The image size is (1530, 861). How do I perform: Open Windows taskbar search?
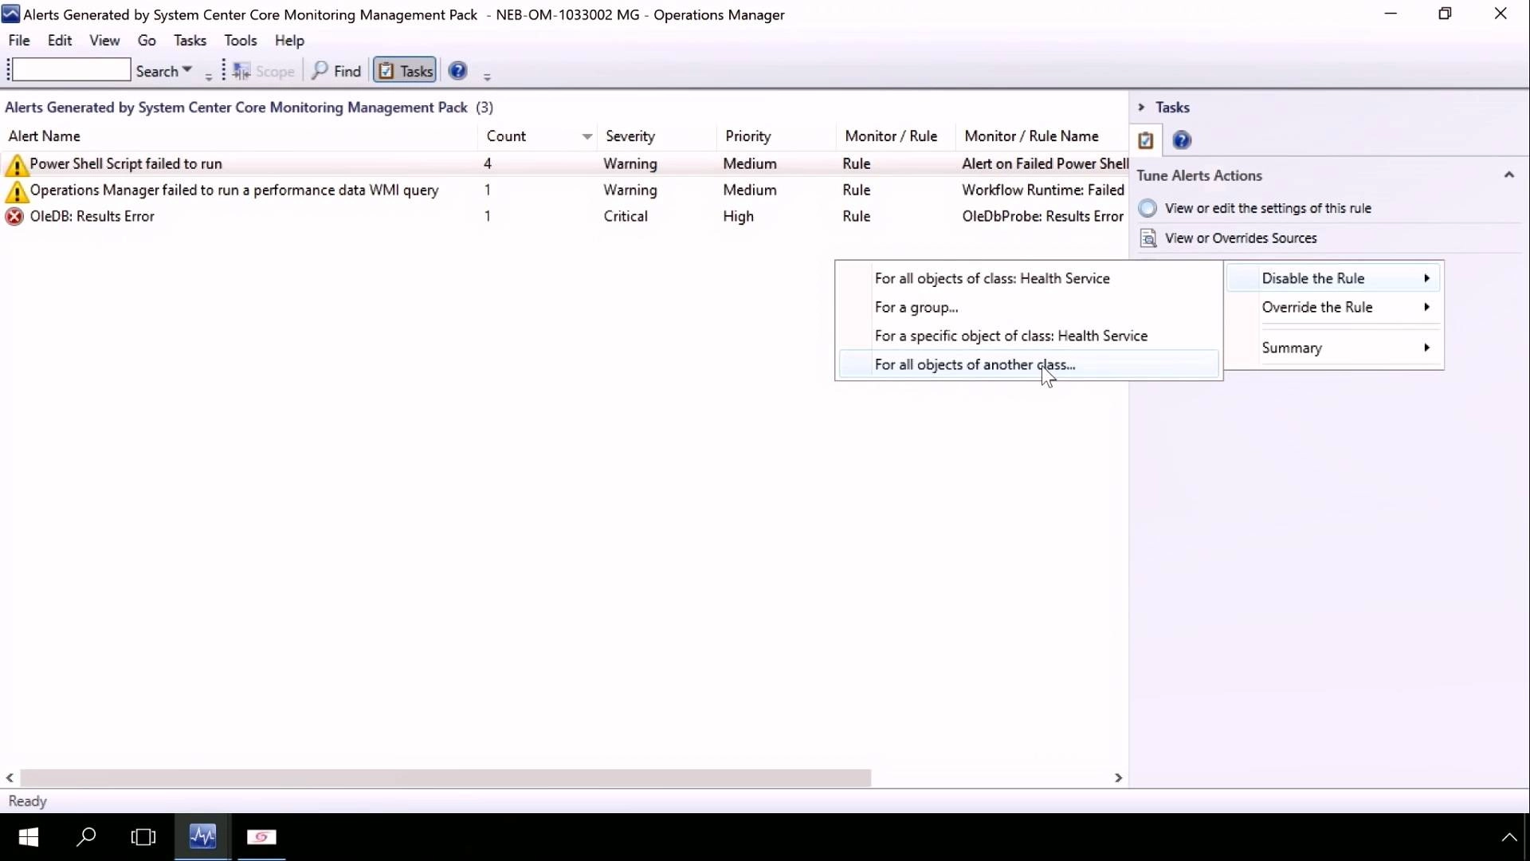click(86, 837)
